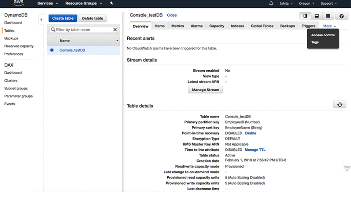
Task: Click the 'Stream enabled' No value
Action: point(228,71)
